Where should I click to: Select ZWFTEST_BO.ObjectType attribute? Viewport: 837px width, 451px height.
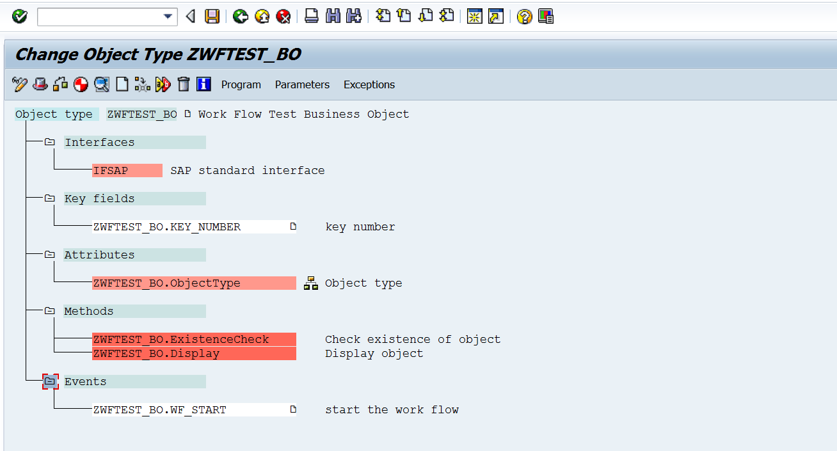[194, 283]
